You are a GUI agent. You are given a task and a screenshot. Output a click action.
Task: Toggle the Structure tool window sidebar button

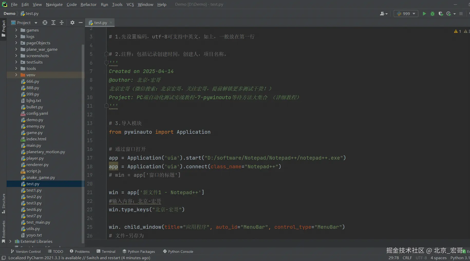pos(4,204)
